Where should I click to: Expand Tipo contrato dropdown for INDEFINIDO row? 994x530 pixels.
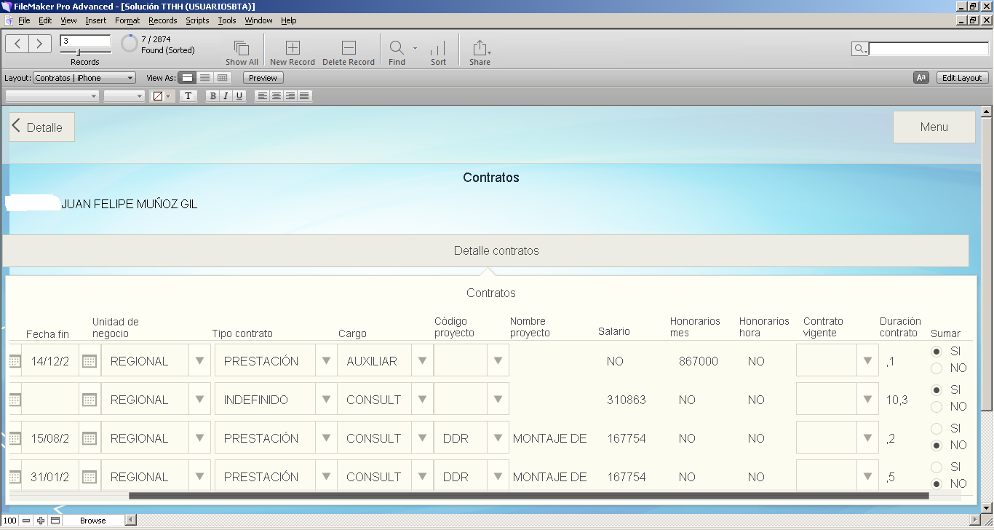coord(326,400)
